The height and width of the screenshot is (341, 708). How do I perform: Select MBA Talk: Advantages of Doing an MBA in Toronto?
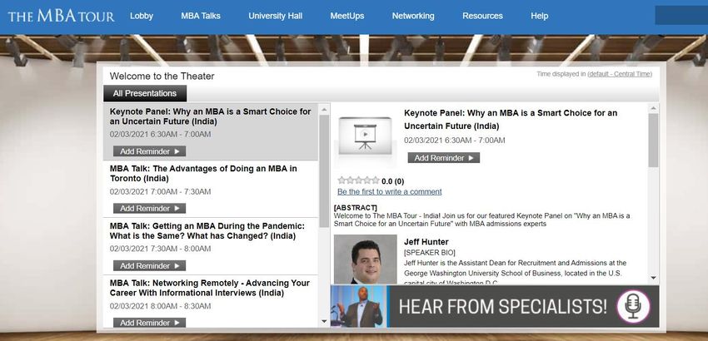click(211, 189)
